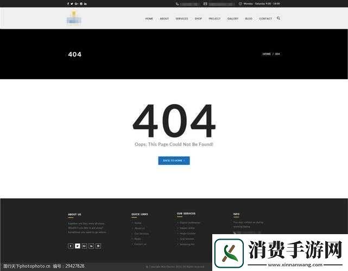Image resolution: width=348 pixels, height=271 pixels.
Task: Click the 'Oops, This Page Could Not Be Found!' text
Action: [x=174, y=144]
